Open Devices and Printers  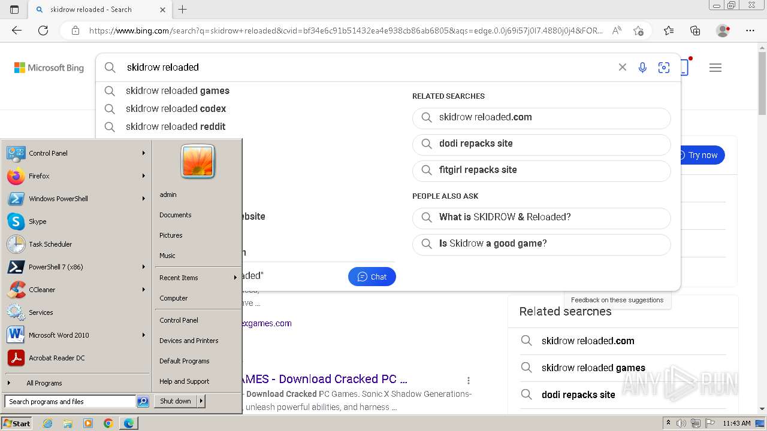(x=198, y=341)
